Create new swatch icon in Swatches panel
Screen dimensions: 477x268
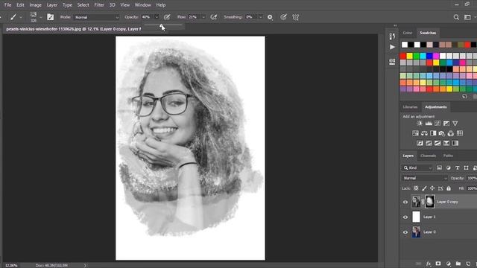point(464,96)
